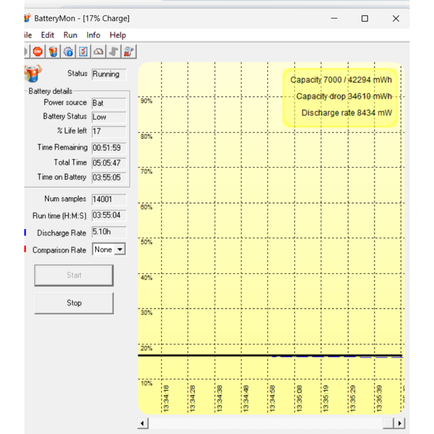Click the Capacity drop 34610 mWh text

pyautogui.click(x=344, y=96)
